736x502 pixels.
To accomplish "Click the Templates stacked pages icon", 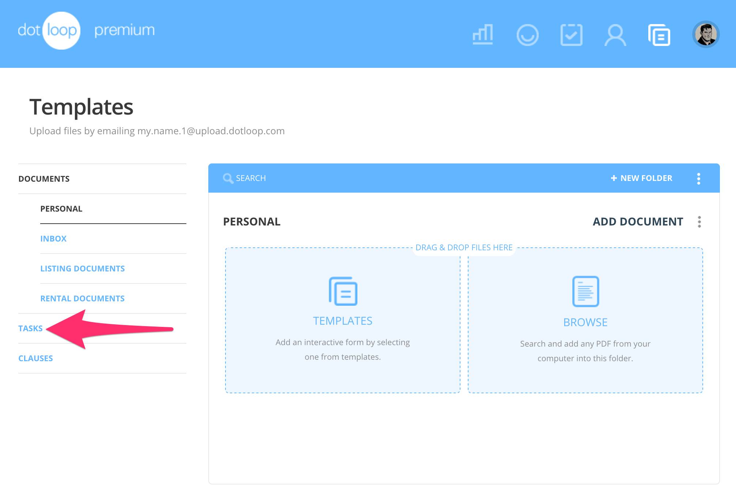I will pyautogui.click(x=343, y=291).
